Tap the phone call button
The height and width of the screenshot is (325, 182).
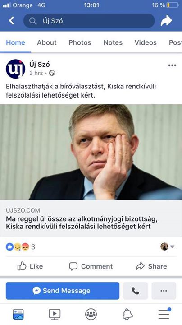136,291
